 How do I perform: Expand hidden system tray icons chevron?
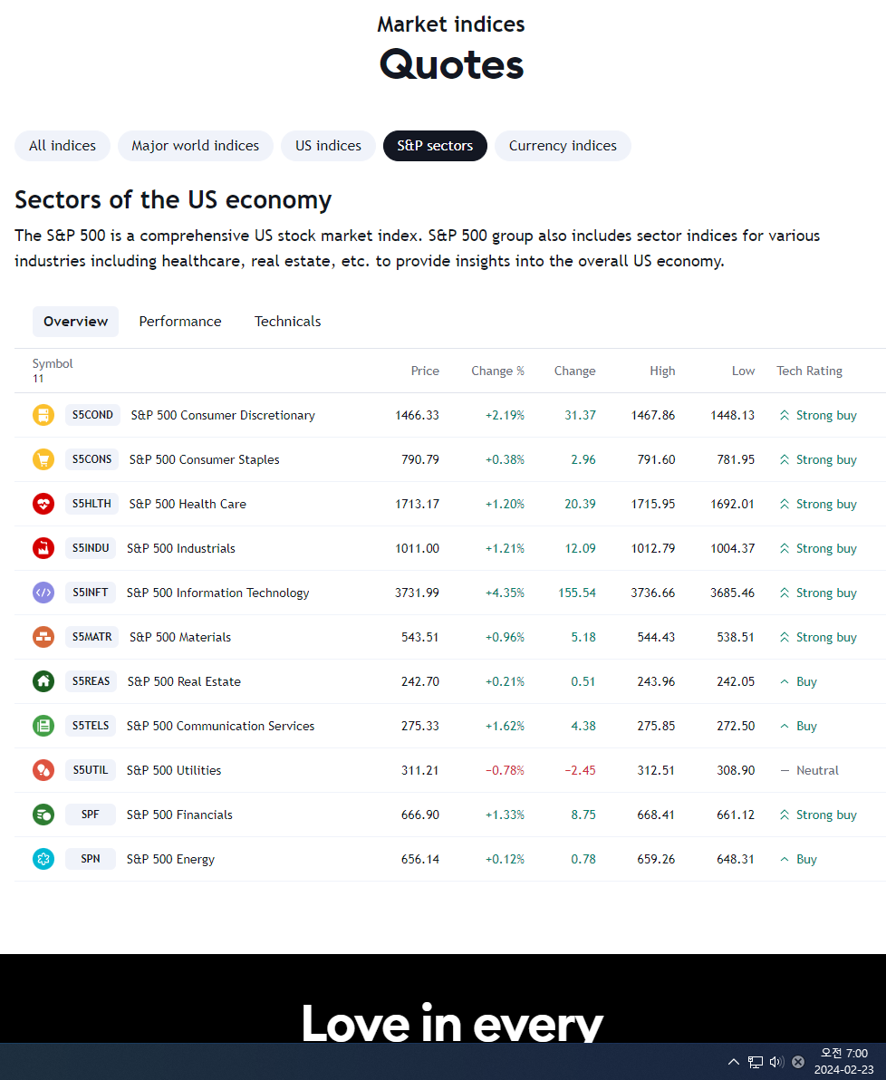tap(734, 1061)
